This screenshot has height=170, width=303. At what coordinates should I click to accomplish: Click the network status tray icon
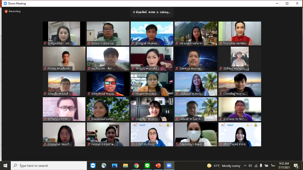pyautogui.click(x=256, y=166)
